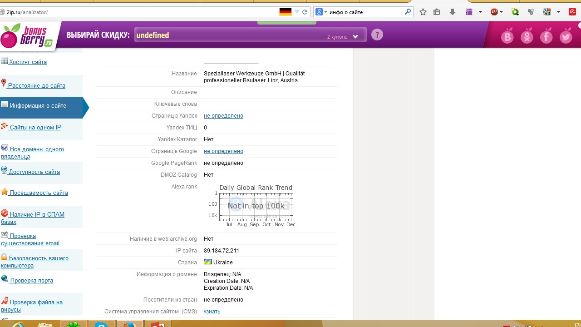Click the Alexa Daily Global Rank chart

[x=252, y=206]
